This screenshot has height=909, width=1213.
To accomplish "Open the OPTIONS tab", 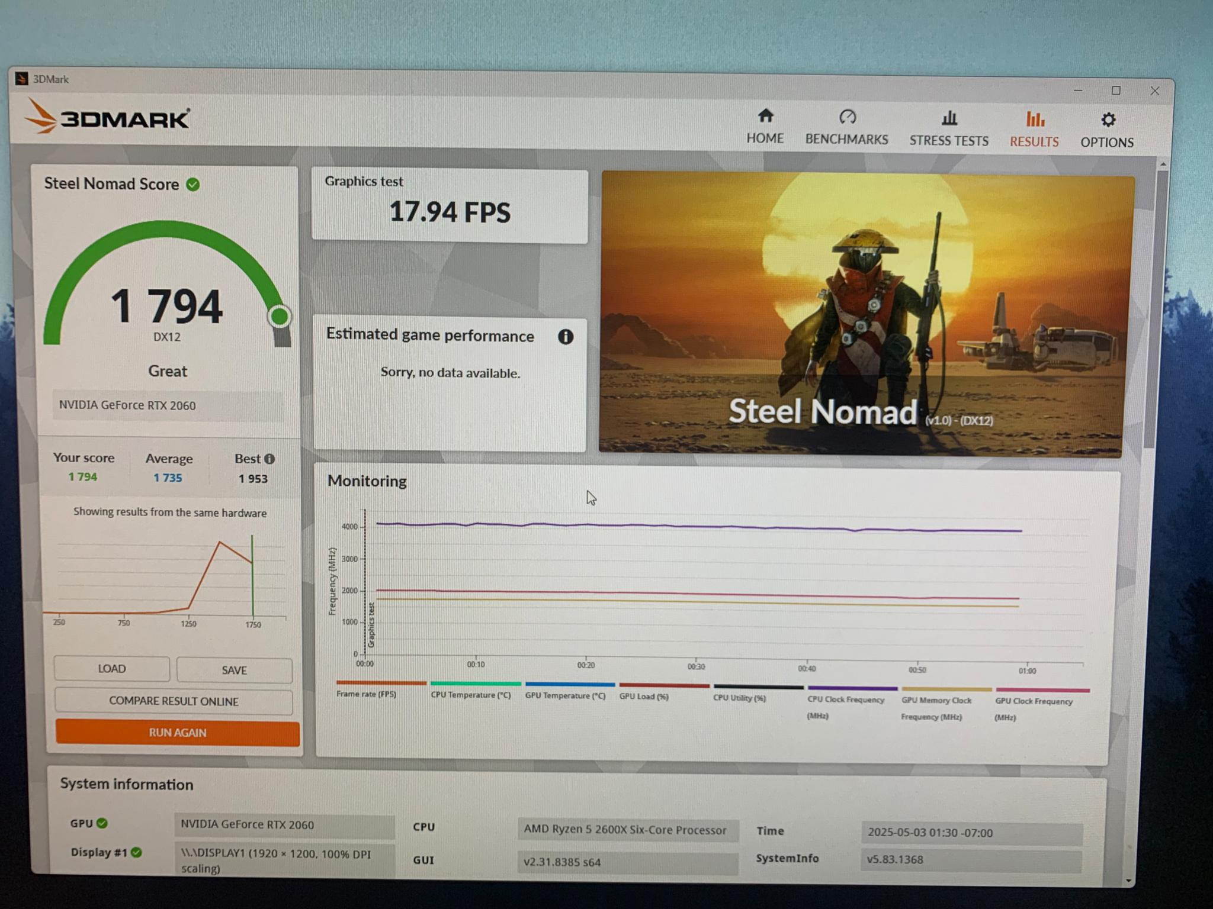I will click(1107, 131).
